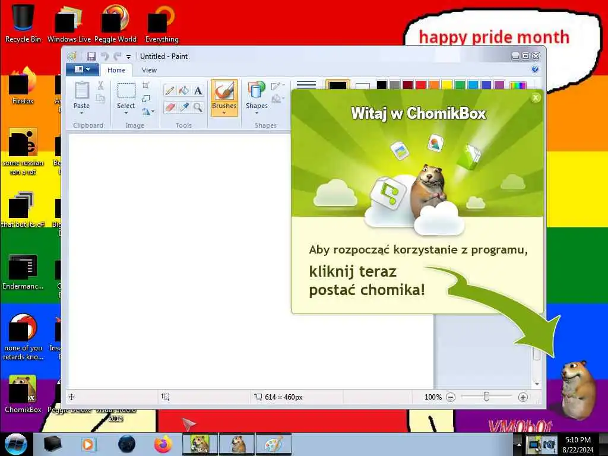Image resolution: width=608 pixels, height=456 pixels.
Task: Click the Resize icon in Image group
Action: pyautogui.click(x=146, y=99)
